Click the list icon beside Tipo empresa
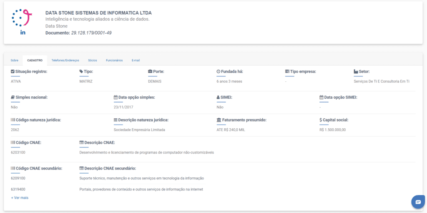This screenshot has width=427, height=213. tap(287, 71)
